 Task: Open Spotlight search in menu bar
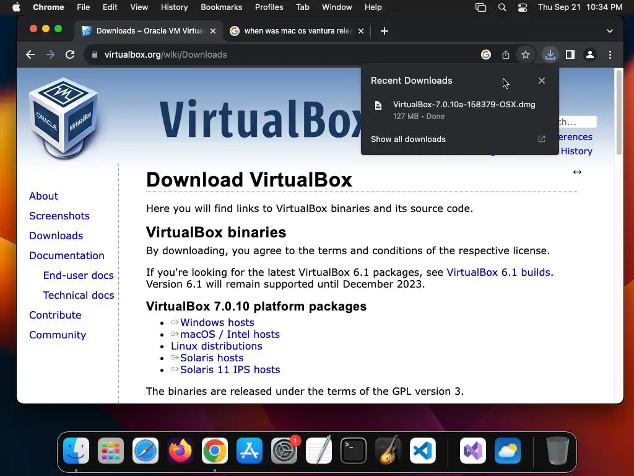tap(502, 7)
